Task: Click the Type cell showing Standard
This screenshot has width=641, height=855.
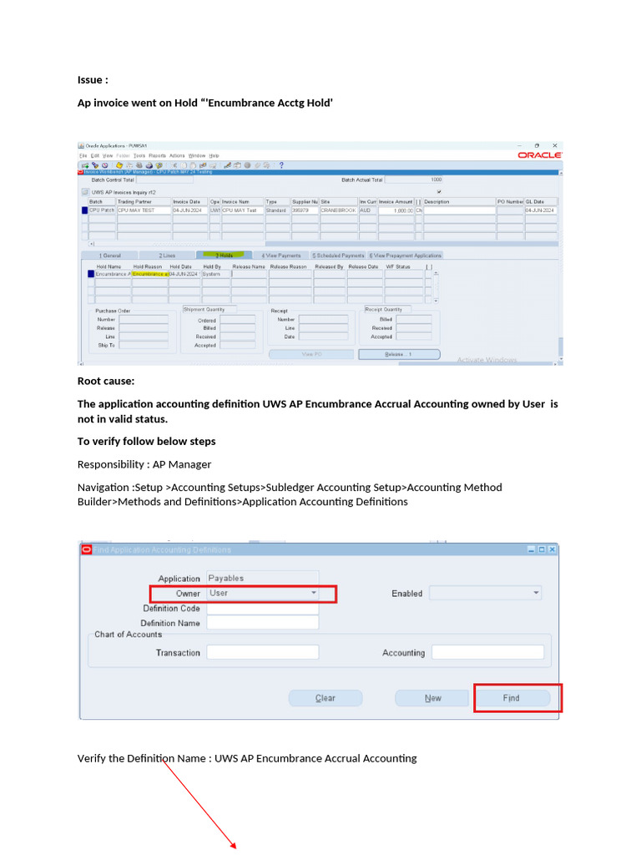Action: (277, 210)
